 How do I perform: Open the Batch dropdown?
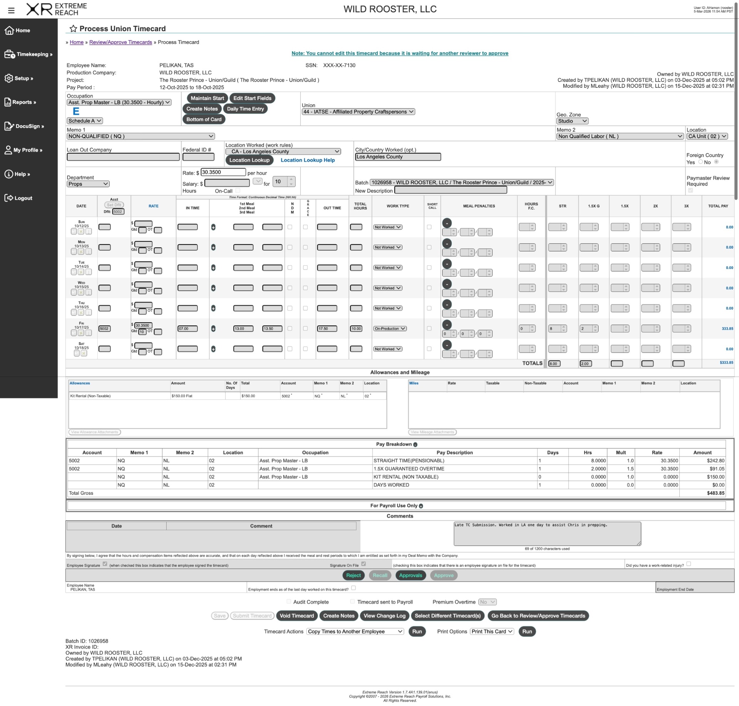point(462,182)
